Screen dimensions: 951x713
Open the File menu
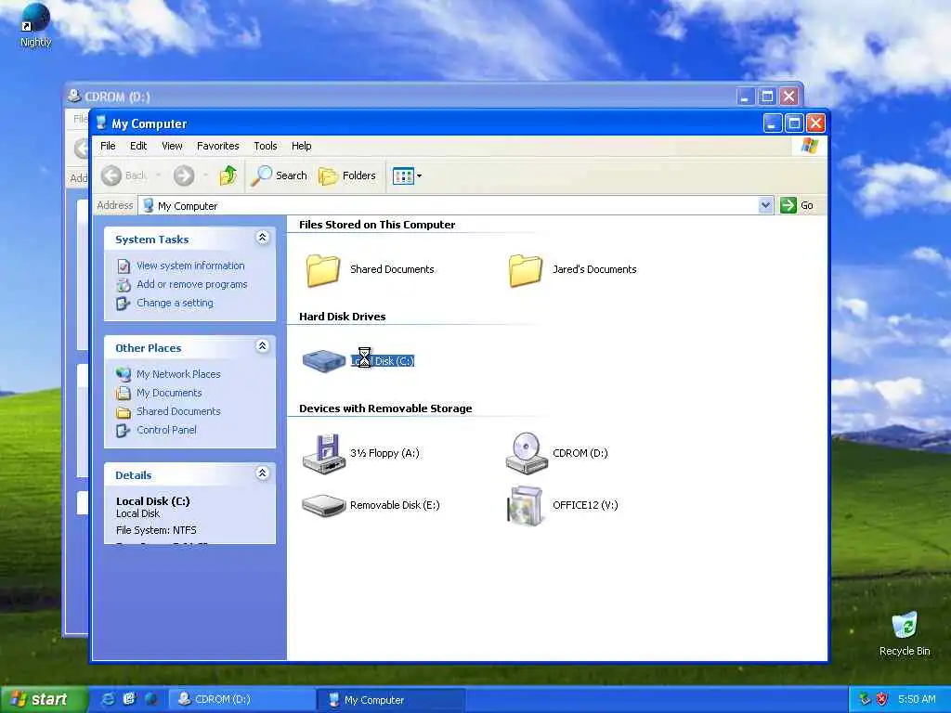pyautogui.click(x=108, y=146)
